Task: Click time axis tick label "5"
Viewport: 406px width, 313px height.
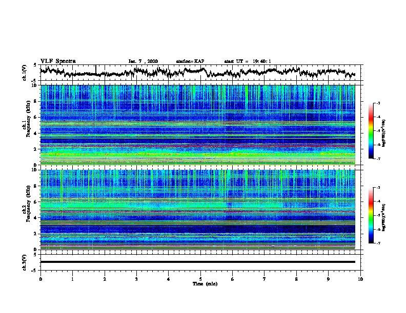Action: [200, 279]
